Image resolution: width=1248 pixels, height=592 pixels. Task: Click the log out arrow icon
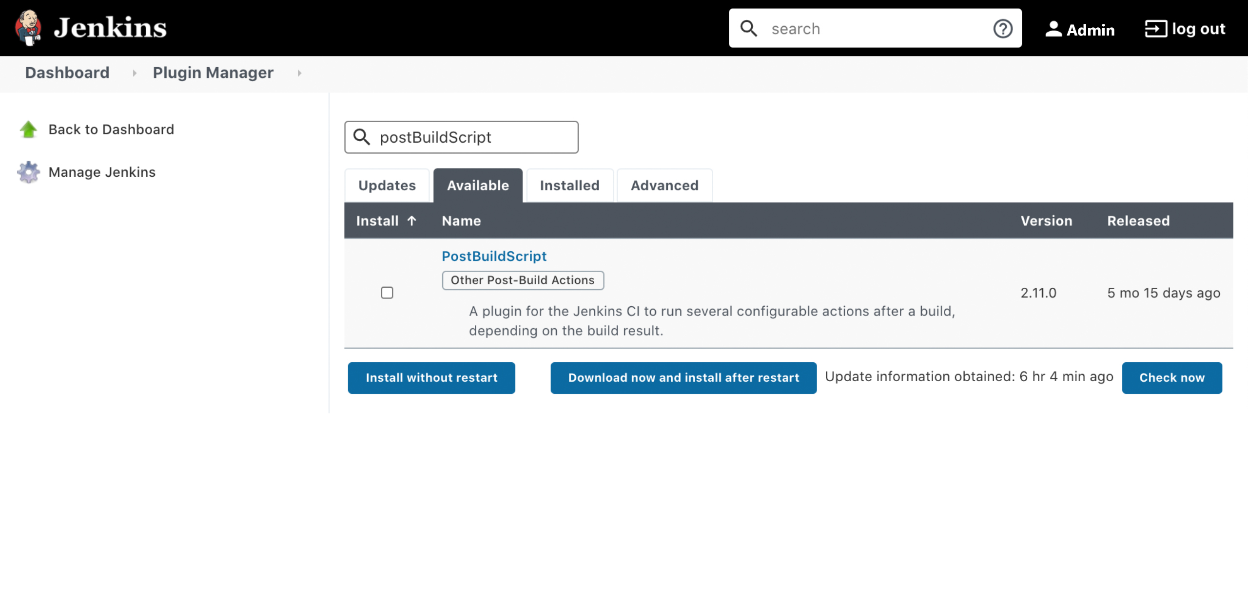click(x=1155, y=29)
